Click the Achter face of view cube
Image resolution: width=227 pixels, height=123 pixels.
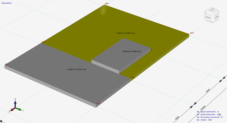point(217,17)
